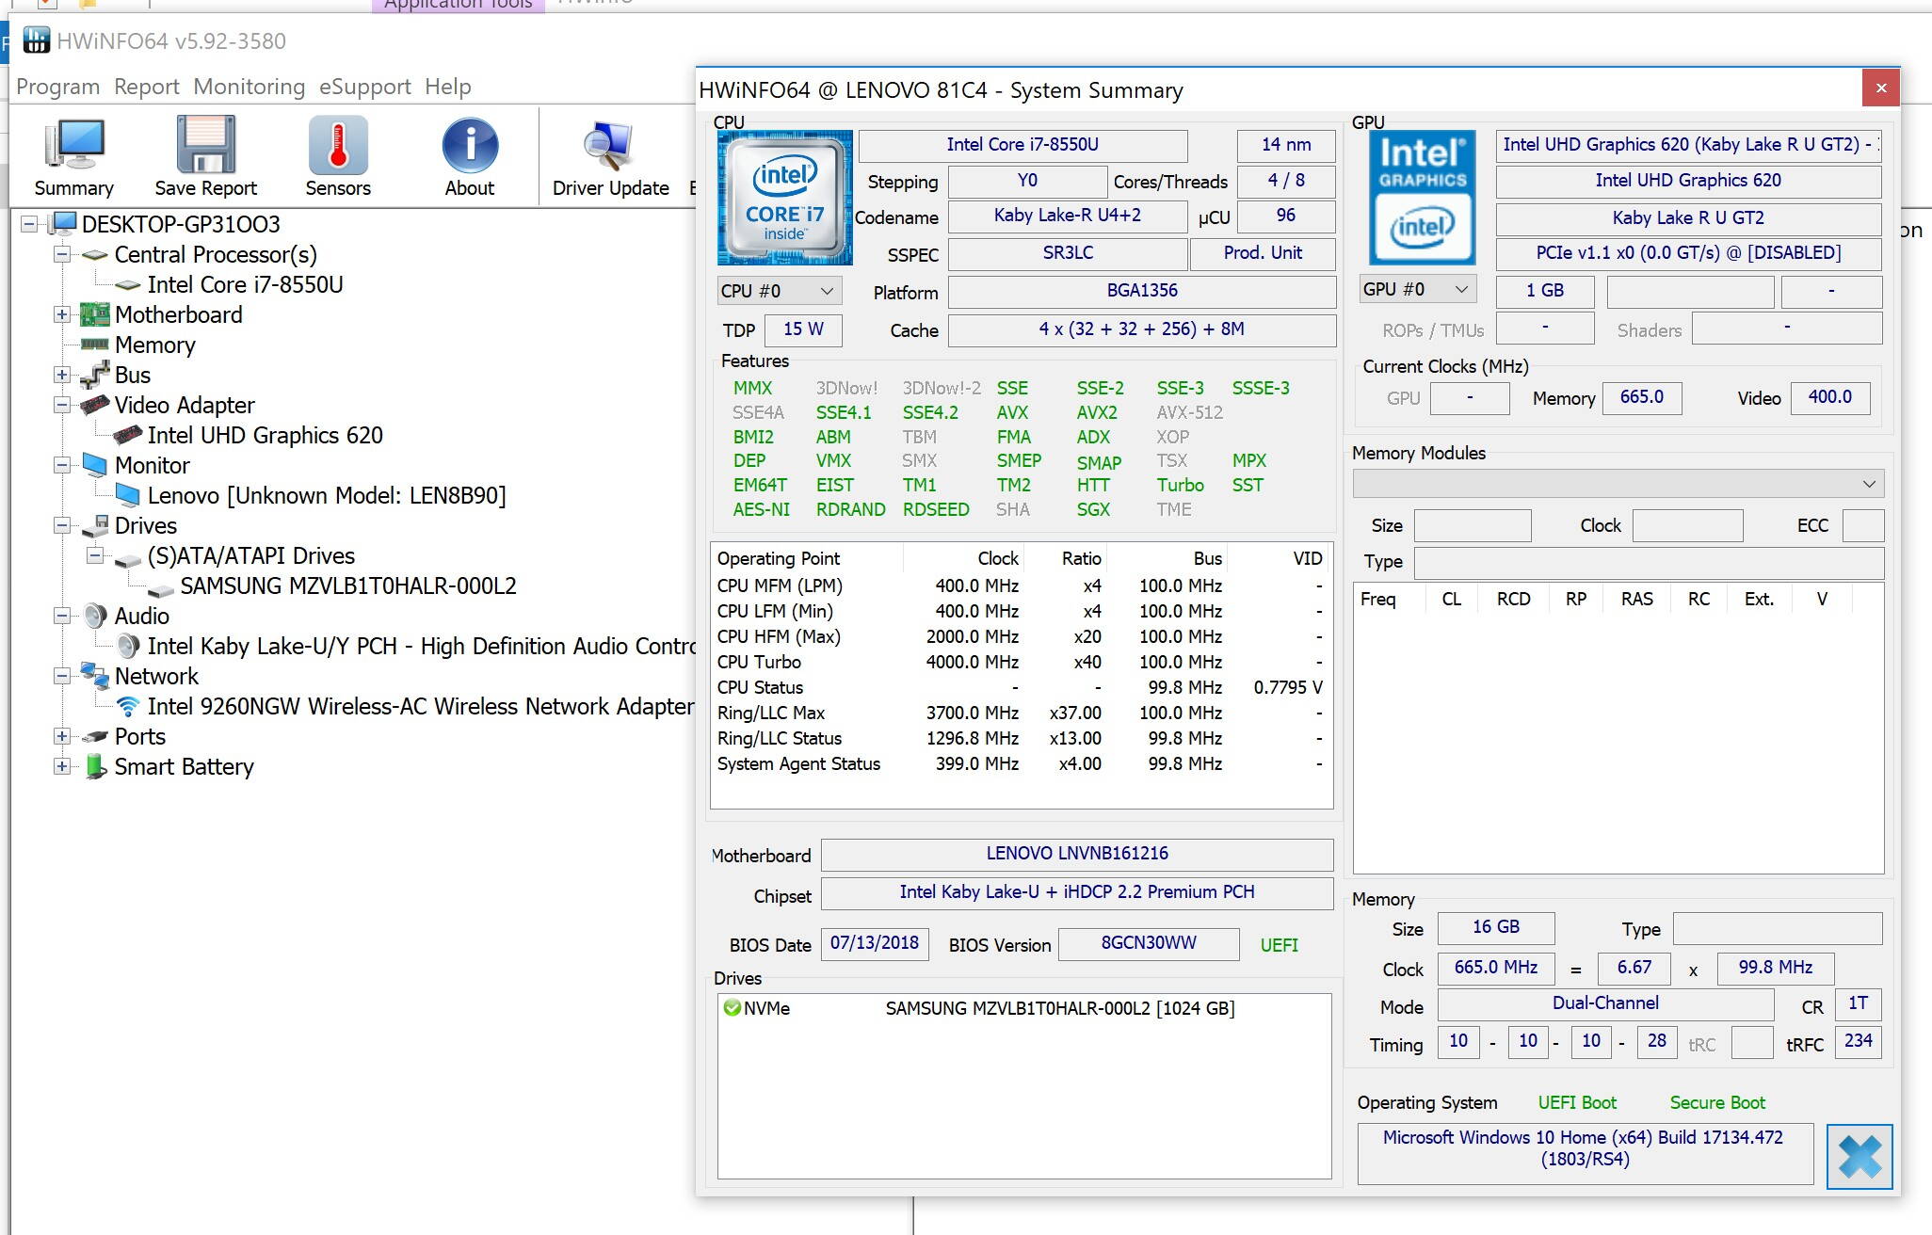
Task: Open the Help menu
Action: (447, 87)
